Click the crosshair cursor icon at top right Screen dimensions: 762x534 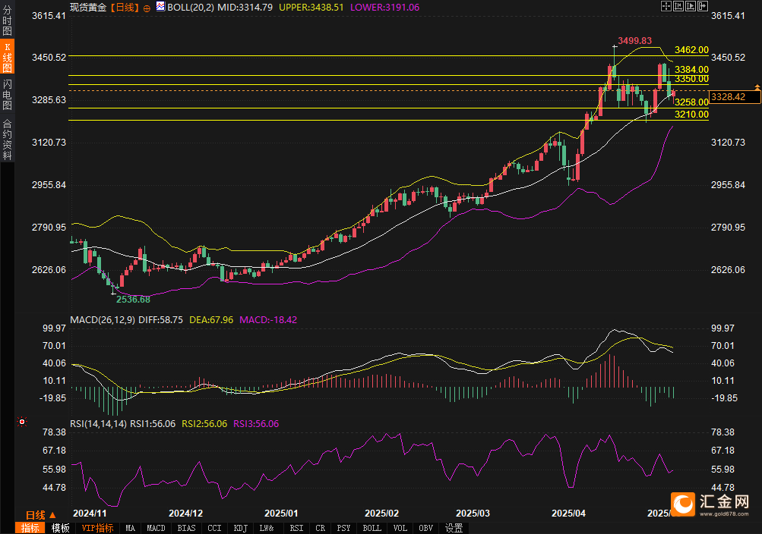pos(666,6)
